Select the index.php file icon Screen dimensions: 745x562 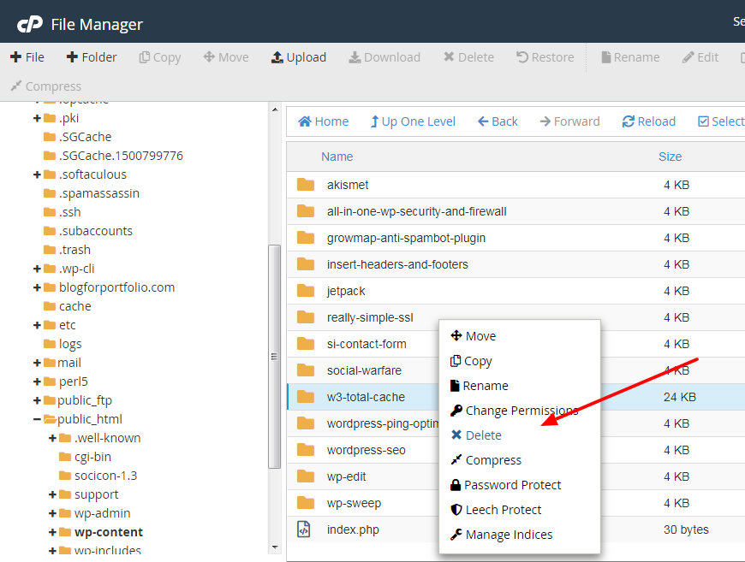(304, 529)
